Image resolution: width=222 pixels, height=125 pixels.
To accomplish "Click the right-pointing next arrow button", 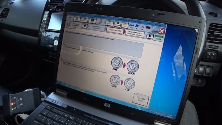I will coord(150,36).
